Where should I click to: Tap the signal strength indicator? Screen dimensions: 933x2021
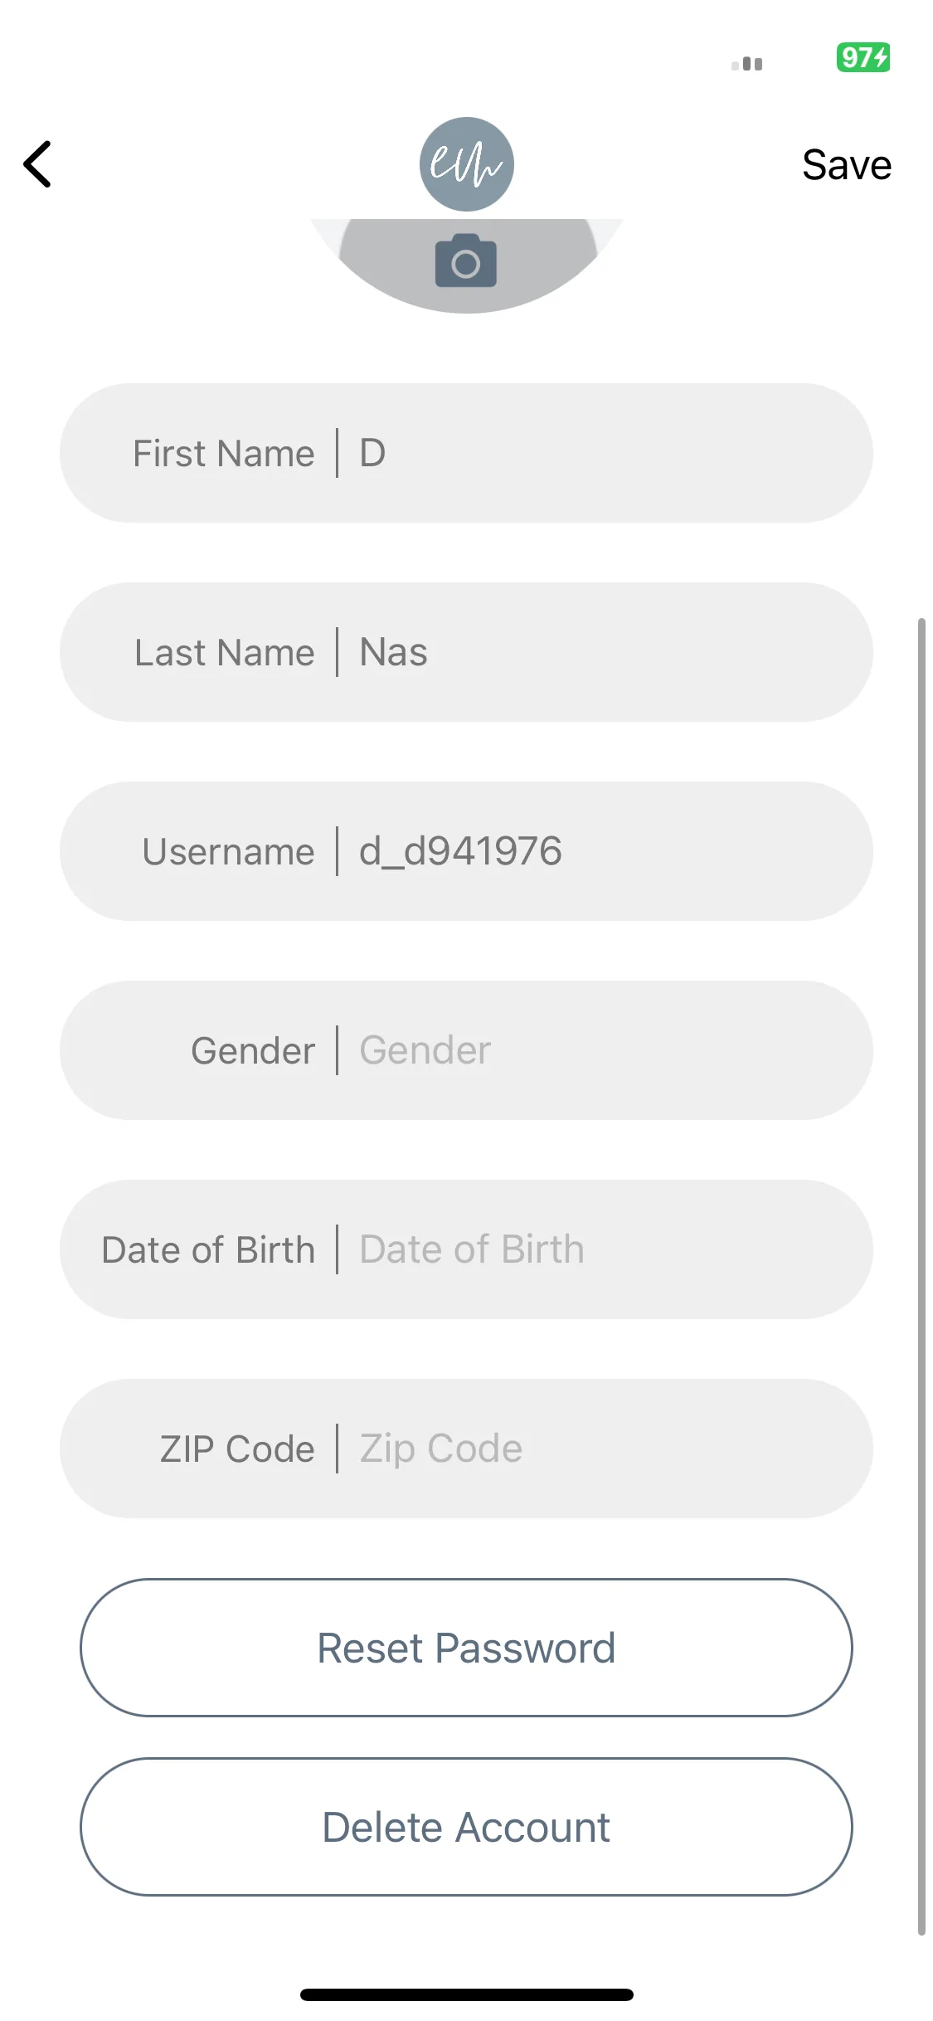click(x=746, y=64)
